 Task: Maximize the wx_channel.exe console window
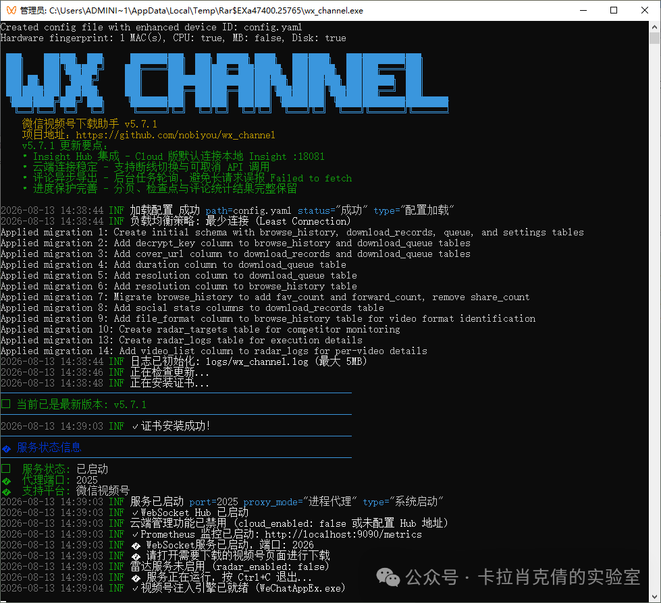click(x=614, y=10)
